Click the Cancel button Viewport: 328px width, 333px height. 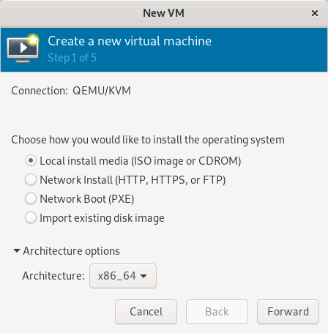146,312
